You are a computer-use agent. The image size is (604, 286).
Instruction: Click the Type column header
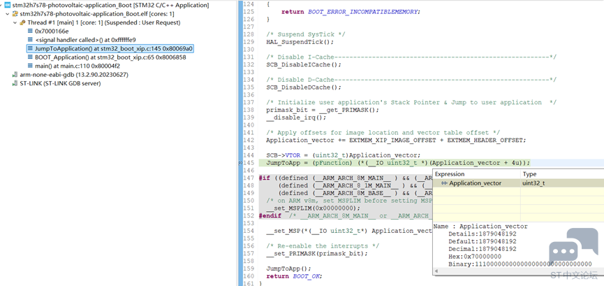pos(562,174)
